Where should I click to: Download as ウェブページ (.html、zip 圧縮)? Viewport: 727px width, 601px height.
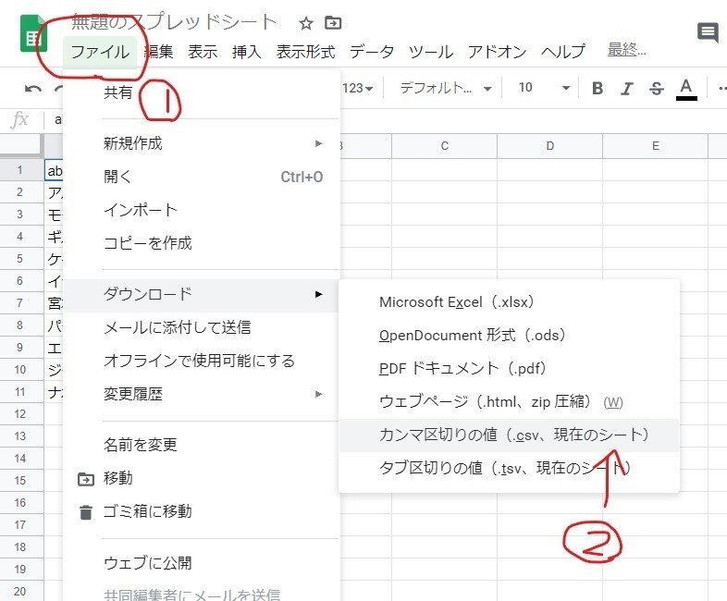point(509,402)
